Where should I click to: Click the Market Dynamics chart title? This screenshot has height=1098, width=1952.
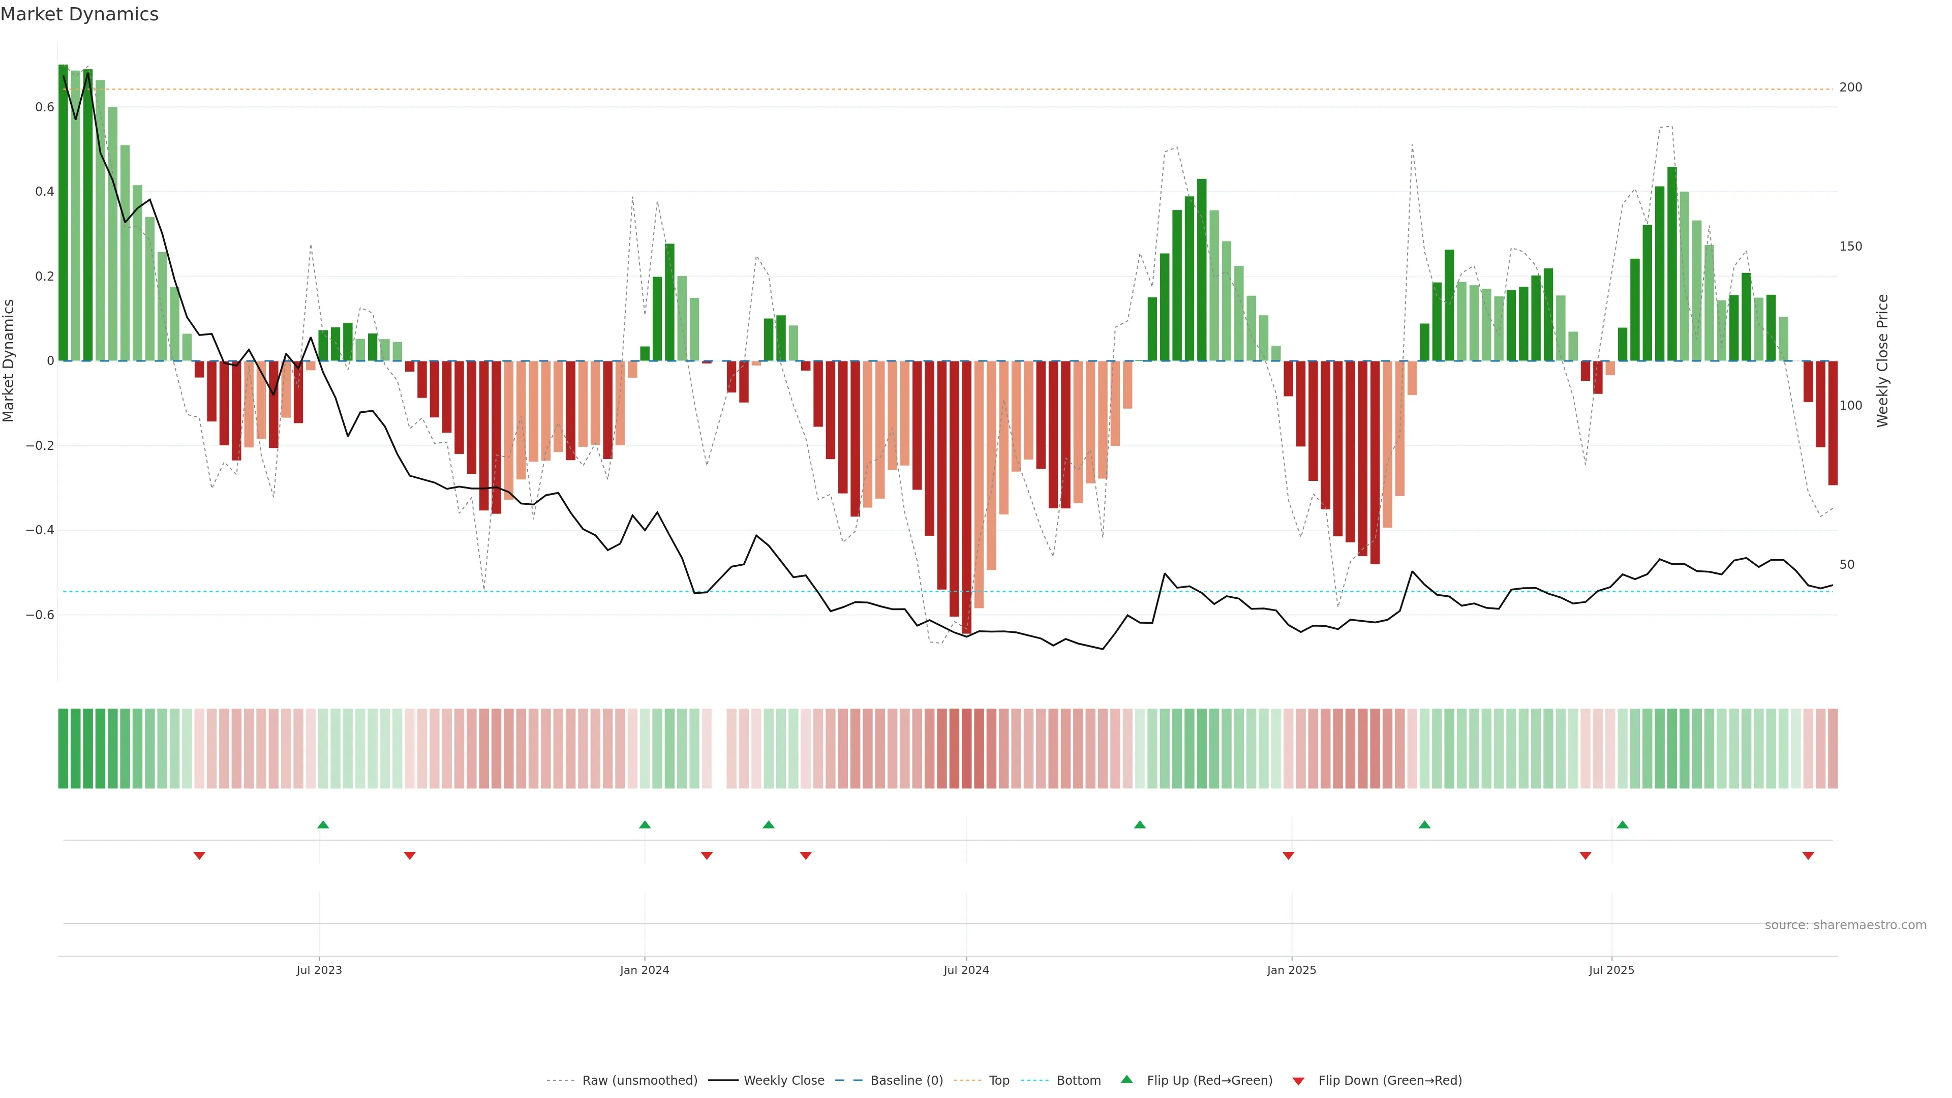tap(80, 14)
